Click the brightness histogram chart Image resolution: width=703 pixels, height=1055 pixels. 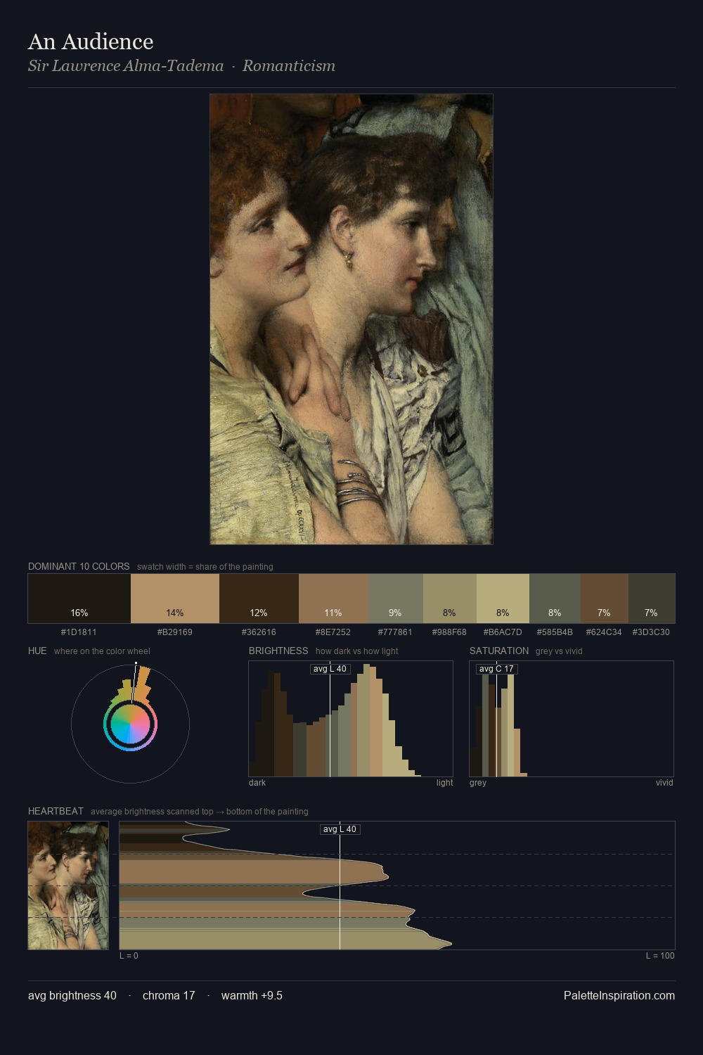pos(351,719)
